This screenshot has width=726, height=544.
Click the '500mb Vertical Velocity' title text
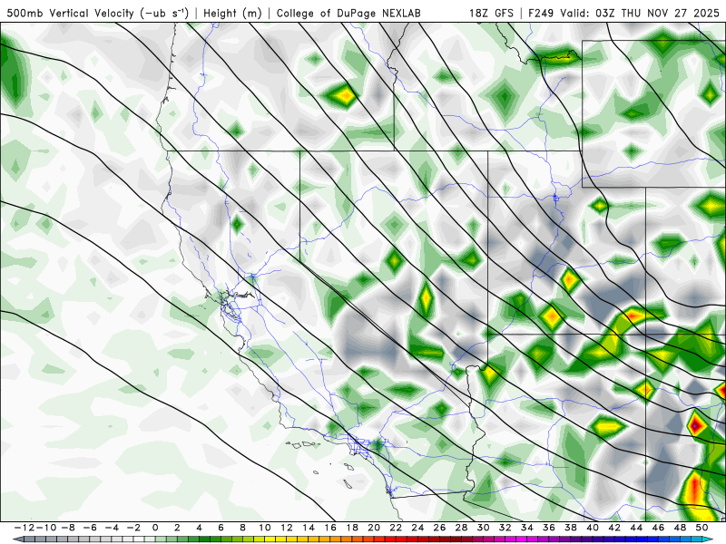coord(71,13)
